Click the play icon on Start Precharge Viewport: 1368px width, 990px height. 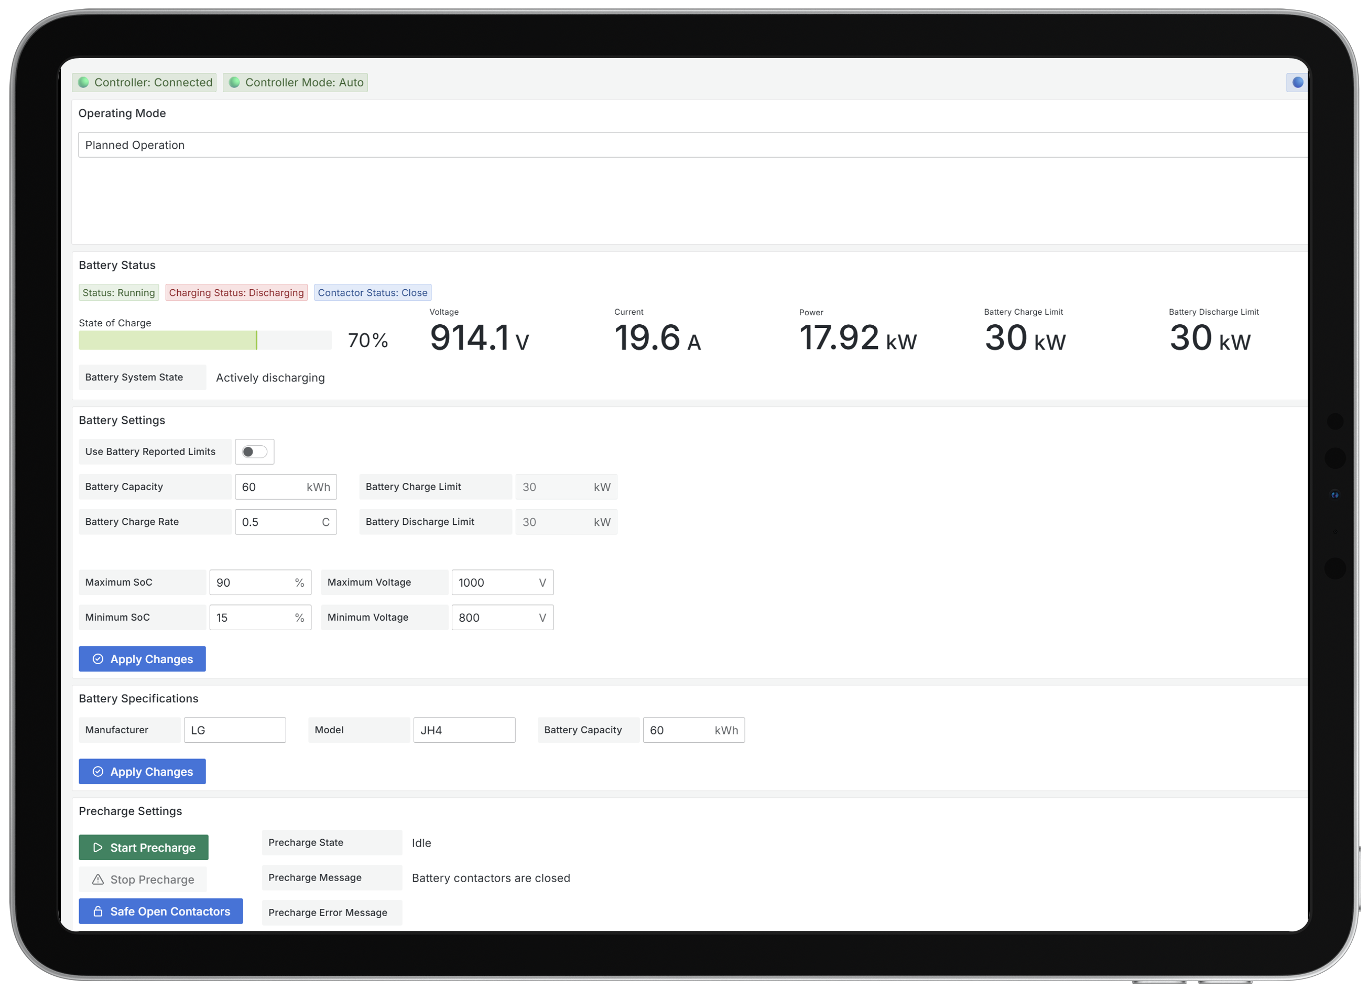[x=97, y=848]
